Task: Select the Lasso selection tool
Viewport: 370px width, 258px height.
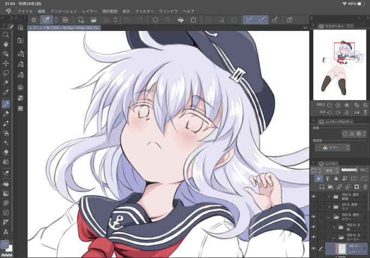Action: click(6, 73)
